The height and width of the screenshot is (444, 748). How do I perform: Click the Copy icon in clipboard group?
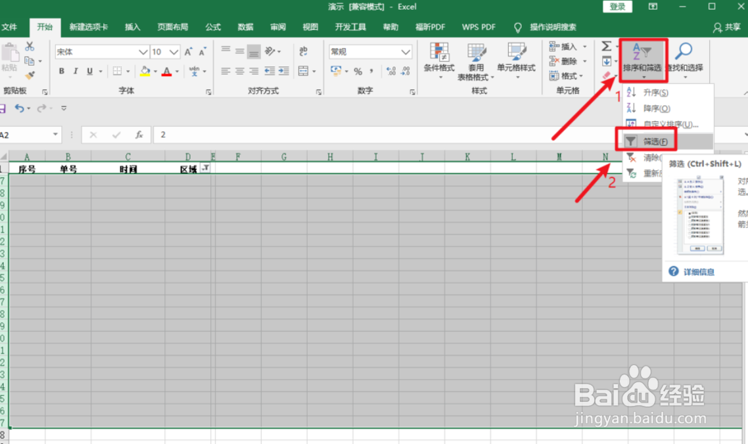30,61
